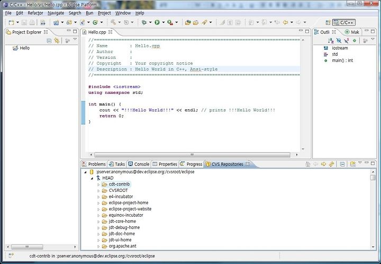Click CVS Repositories vertical scrollbar thumb
The height and width of the screenshot is (264, 381).
(373, 178)
